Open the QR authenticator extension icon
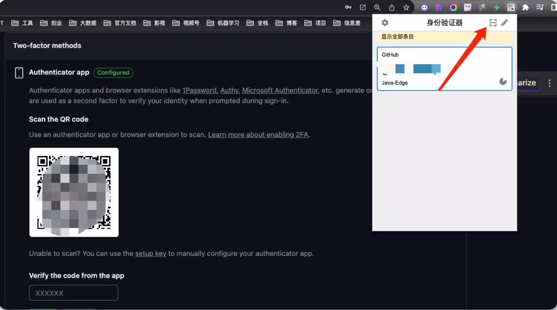Screen dimensions: 557x310 tap(511, 7)
